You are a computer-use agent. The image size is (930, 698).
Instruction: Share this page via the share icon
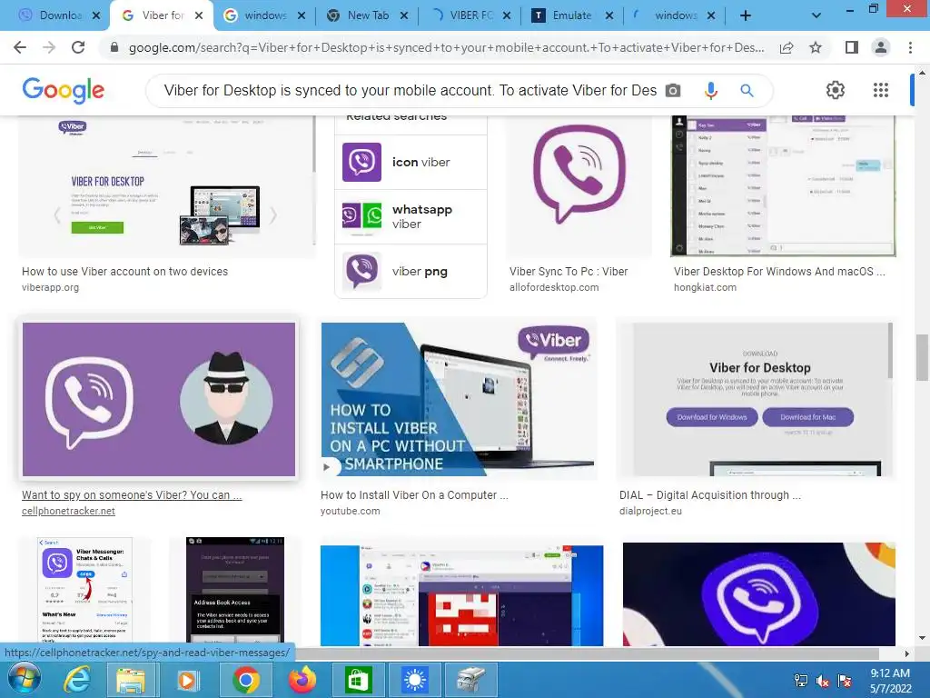tap(787, 47)
